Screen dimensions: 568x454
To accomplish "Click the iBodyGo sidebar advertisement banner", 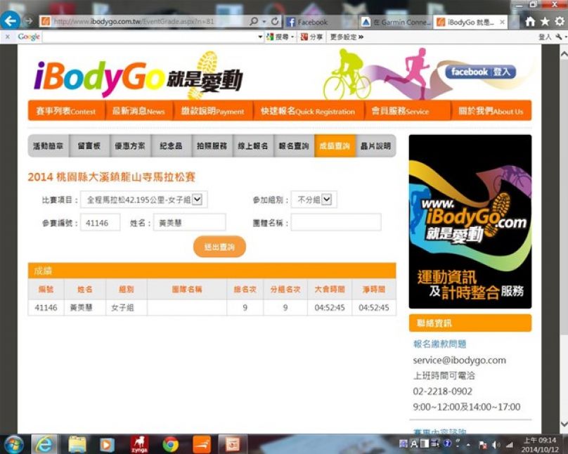I will (470, 221).
